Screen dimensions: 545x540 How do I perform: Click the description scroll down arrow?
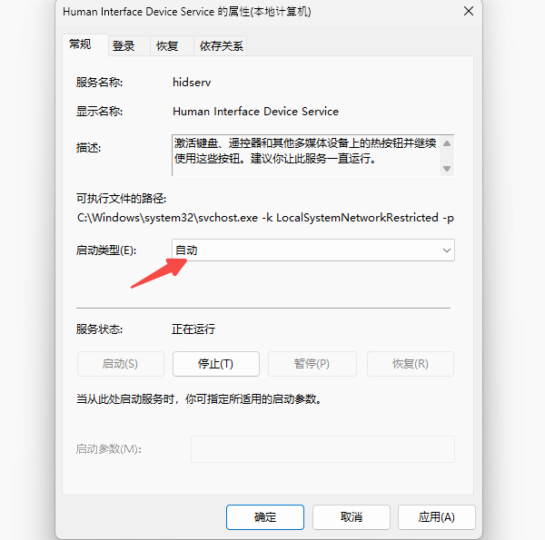pos(447,169)
